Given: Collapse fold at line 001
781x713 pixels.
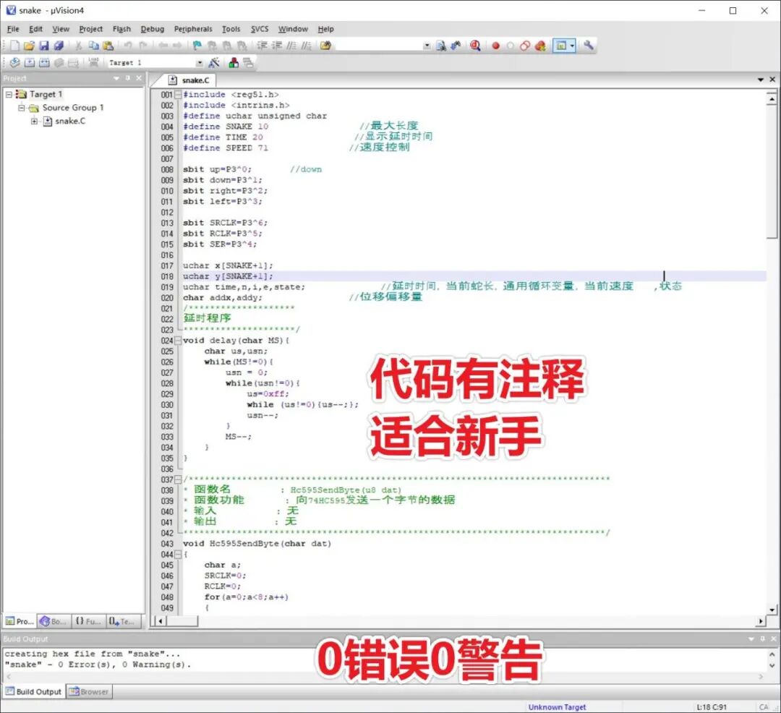Looking at the screenshot, I should pyautogui.click(x=178, y=95).
